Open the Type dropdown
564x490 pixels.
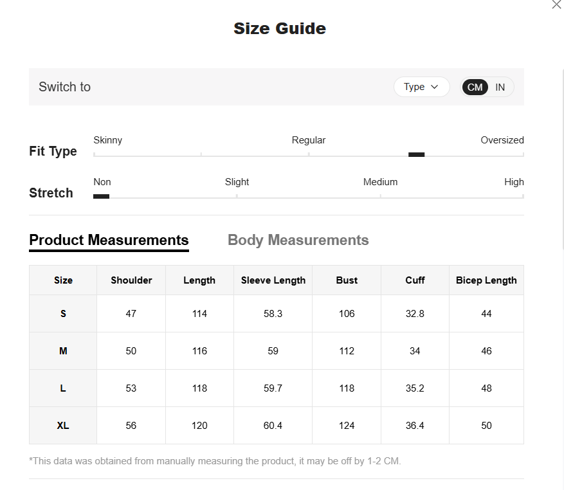click(421, 87)
